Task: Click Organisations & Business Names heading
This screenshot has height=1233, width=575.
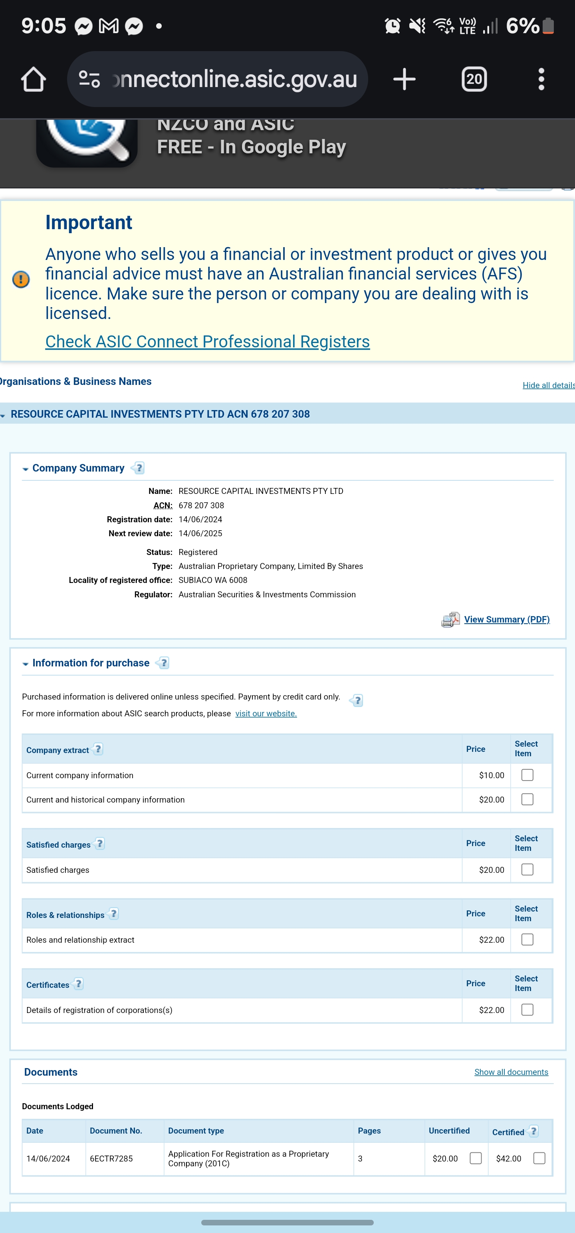Action: tap(75, 381)
